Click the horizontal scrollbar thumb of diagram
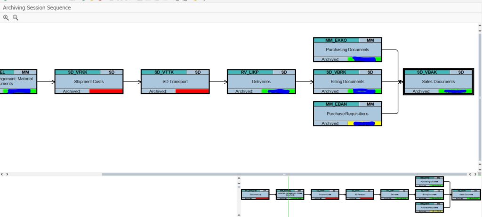This screenshot has width=482, height=217. (x=284, y=174)
